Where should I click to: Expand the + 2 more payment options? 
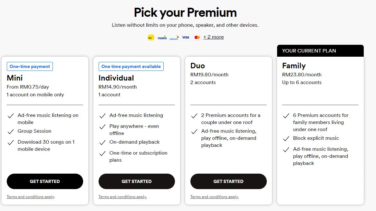[x=213, y=37]
